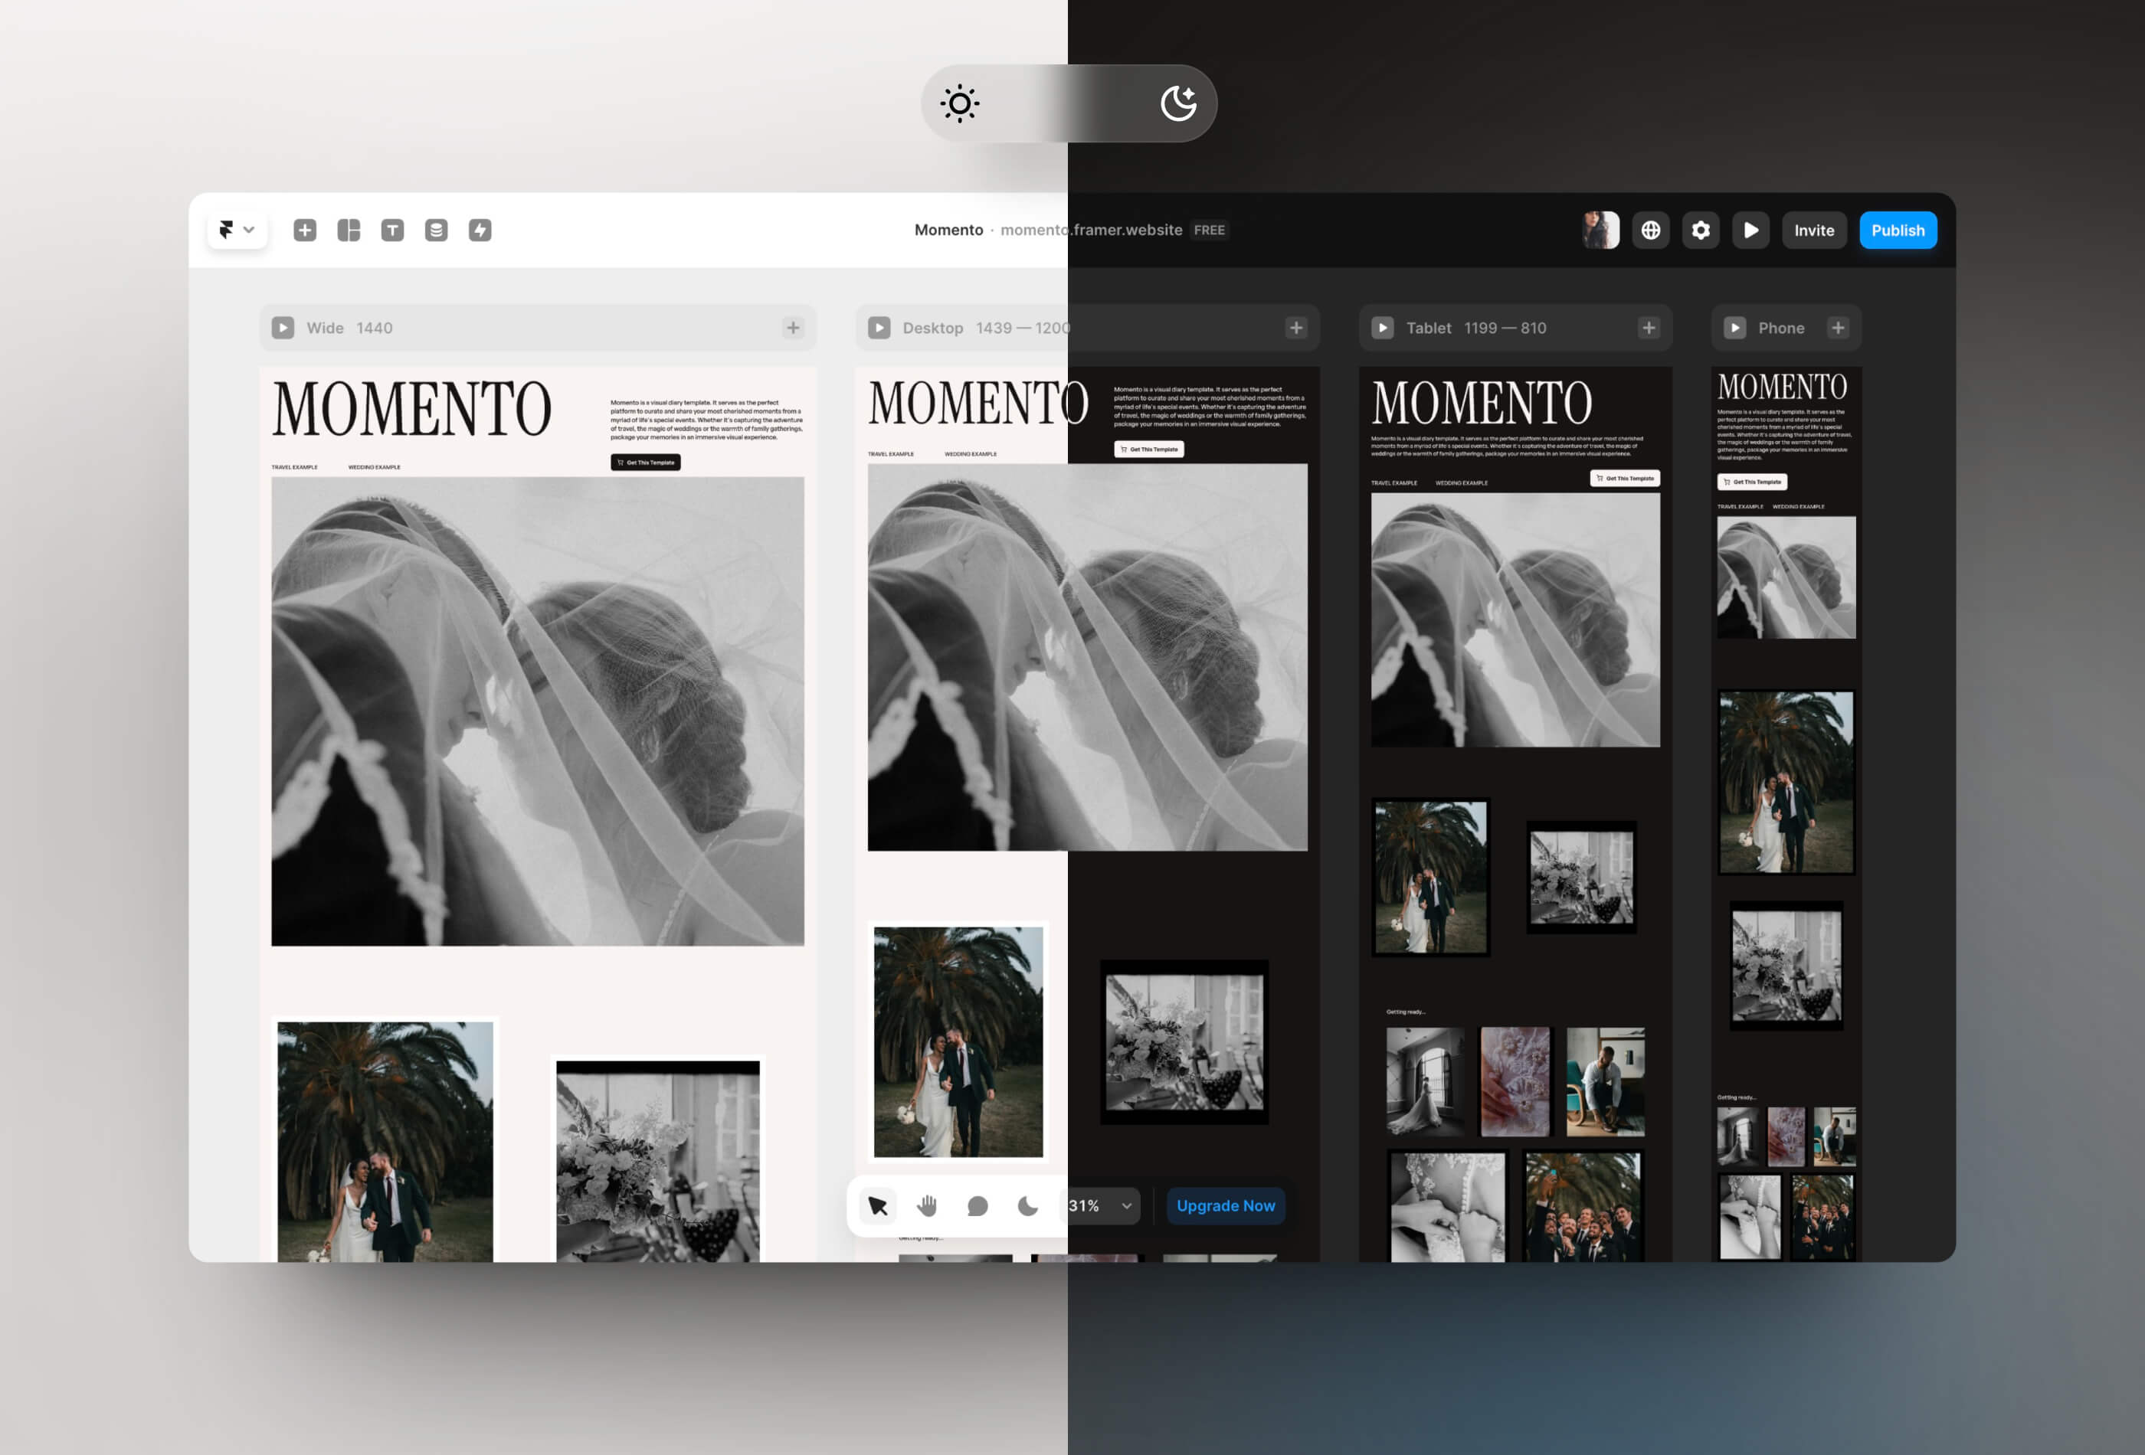The height and width of the screenshot is (1455, 2145).
Task: Expand the Framer logo menu chevron
Action: pos(248,230)
